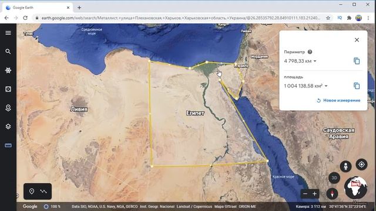
Task: Fly to my location target icon
Action: tap(361, 165)
